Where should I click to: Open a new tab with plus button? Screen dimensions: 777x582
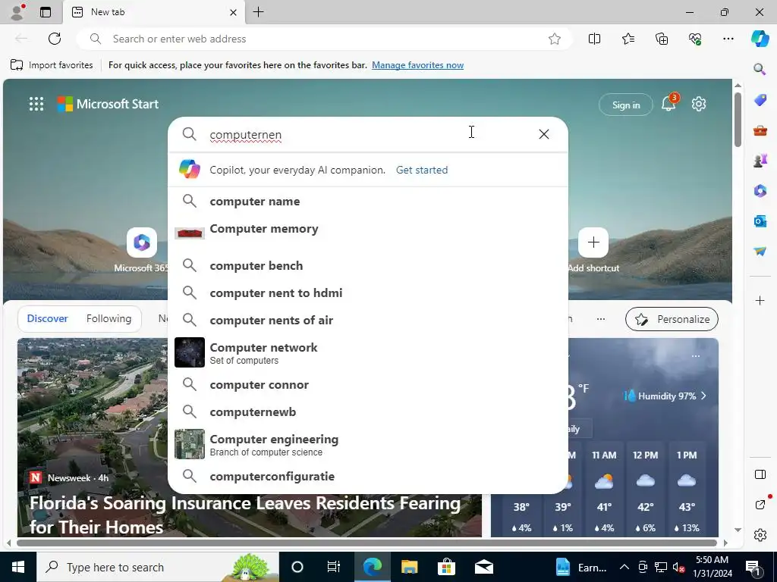click(x=258, y=12)
